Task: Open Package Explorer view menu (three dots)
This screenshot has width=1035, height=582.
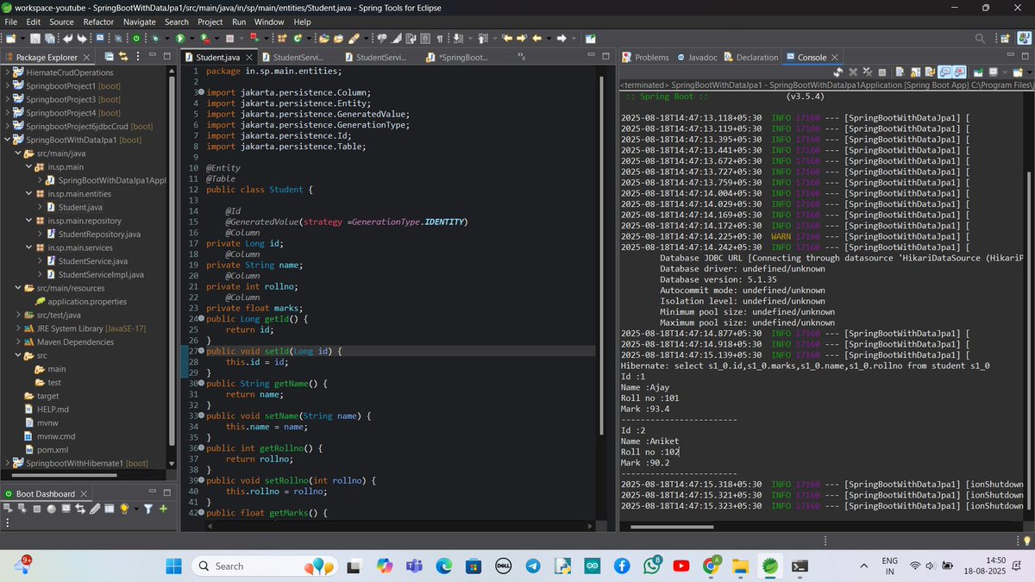Action: [x=137, y=56]
